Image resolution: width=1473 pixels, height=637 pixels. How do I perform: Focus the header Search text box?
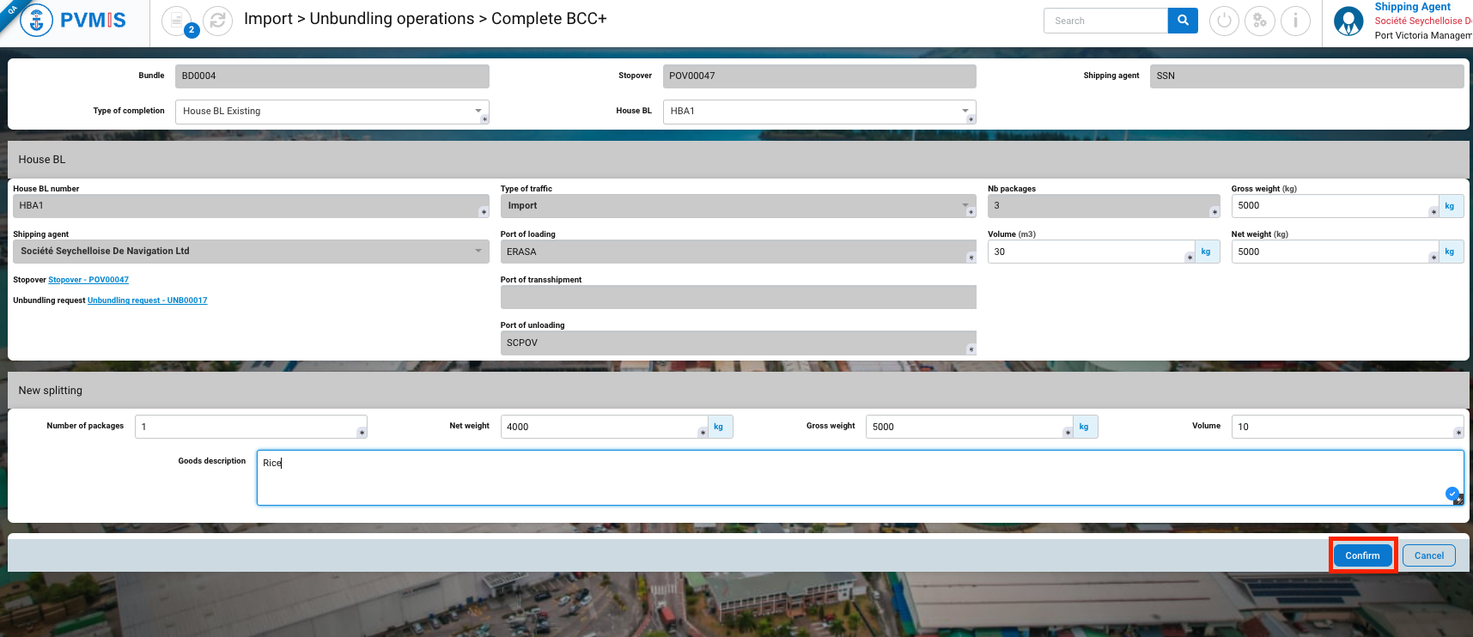(x=1105, y=21)
